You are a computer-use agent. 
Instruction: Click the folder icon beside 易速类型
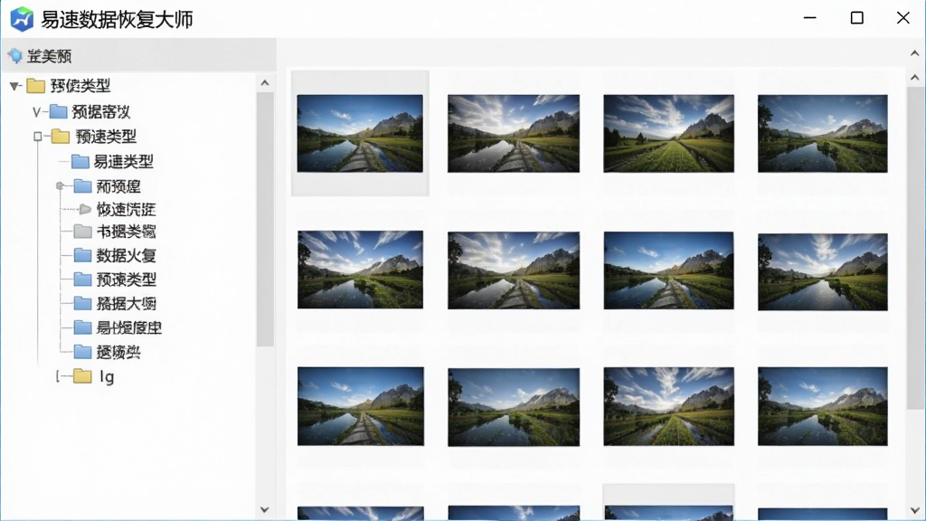point(80,161)
